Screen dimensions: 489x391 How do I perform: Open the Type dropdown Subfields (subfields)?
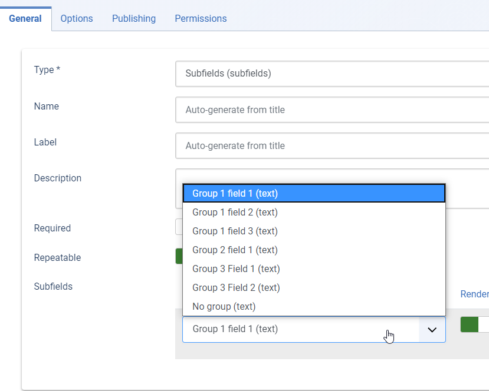pyautogui.click(x=332, y=74)
